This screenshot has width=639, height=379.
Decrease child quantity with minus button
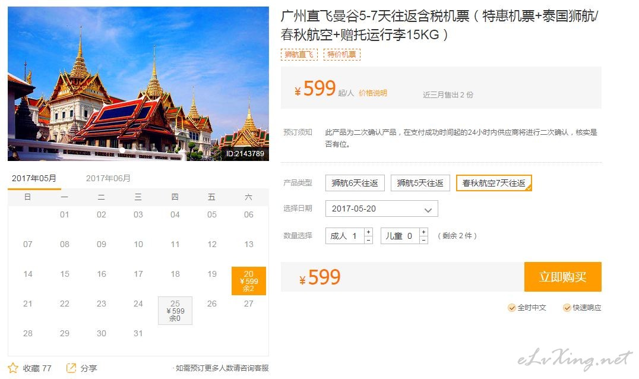424,240
